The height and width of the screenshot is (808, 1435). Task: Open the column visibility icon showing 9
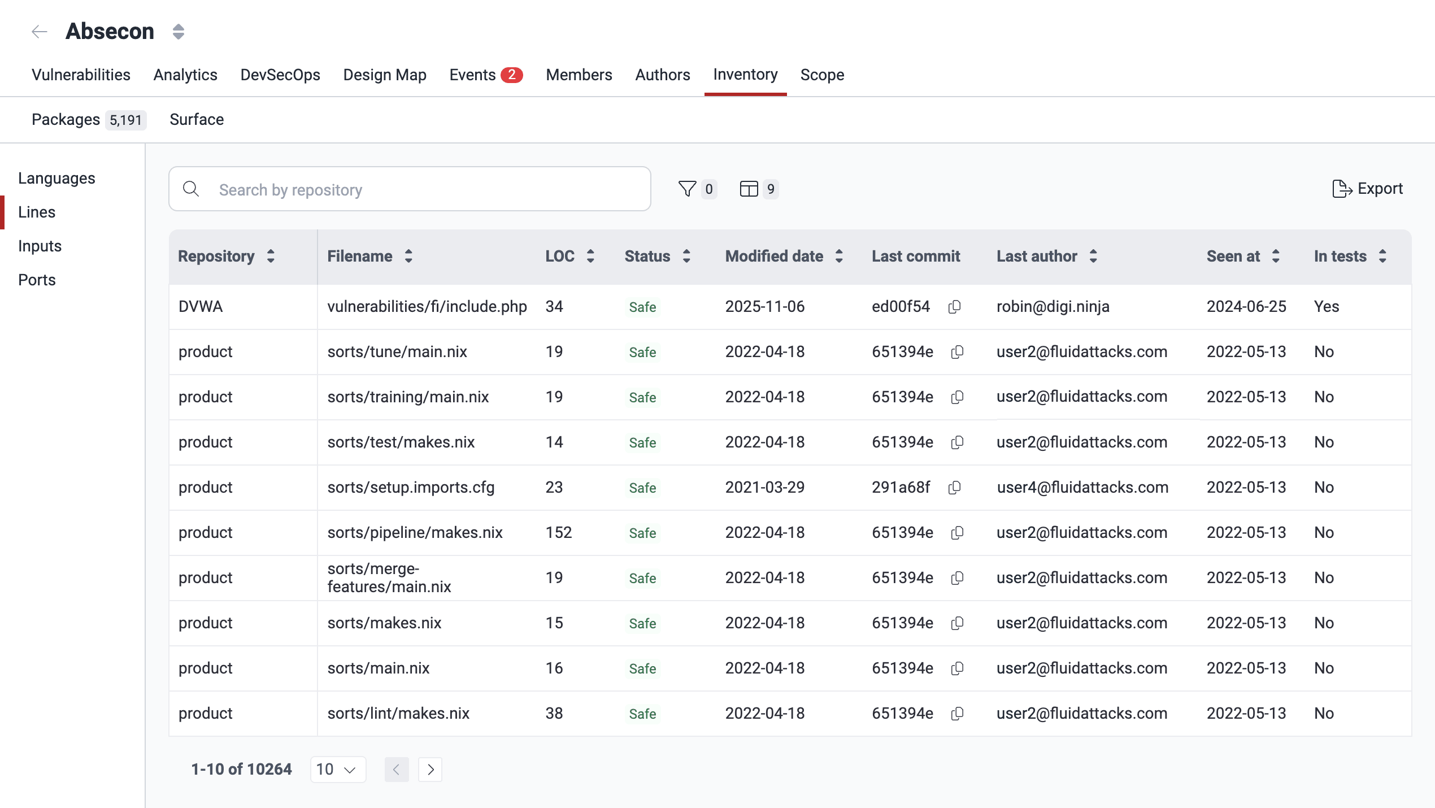pyautogui.click(x=749, y=189)
